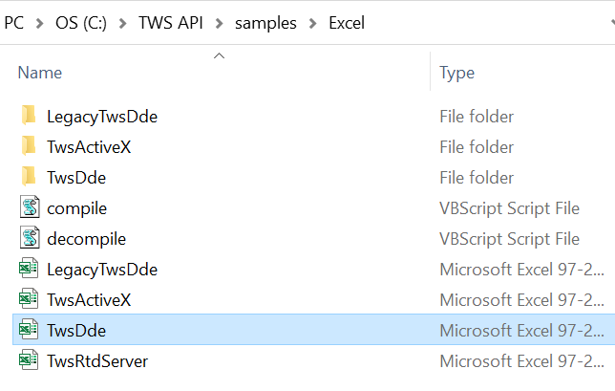The image size is (615, 391).
Task: Select the LegacyTwsDde folder icon
Action: tap(29, 116)
